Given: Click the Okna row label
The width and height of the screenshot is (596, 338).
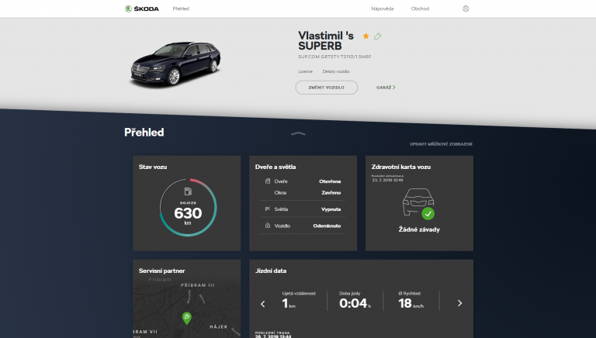Looking at the screenshot, I should coord(280,192).
